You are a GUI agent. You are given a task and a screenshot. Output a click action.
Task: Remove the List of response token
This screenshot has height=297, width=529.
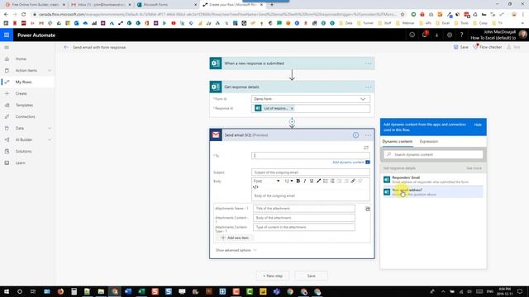[292, 108]
